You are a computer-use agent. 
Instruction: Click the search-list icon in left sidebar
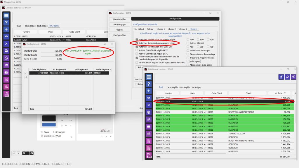click(6, 58)
